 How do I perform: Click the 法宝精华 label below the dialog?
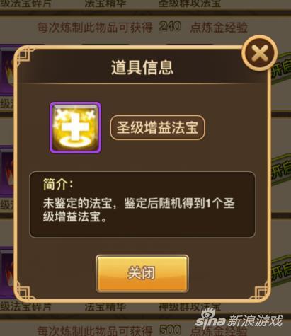coord(105,307)
